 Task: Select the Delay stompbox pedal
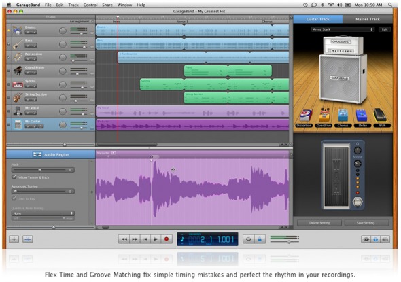click(362, 116)
